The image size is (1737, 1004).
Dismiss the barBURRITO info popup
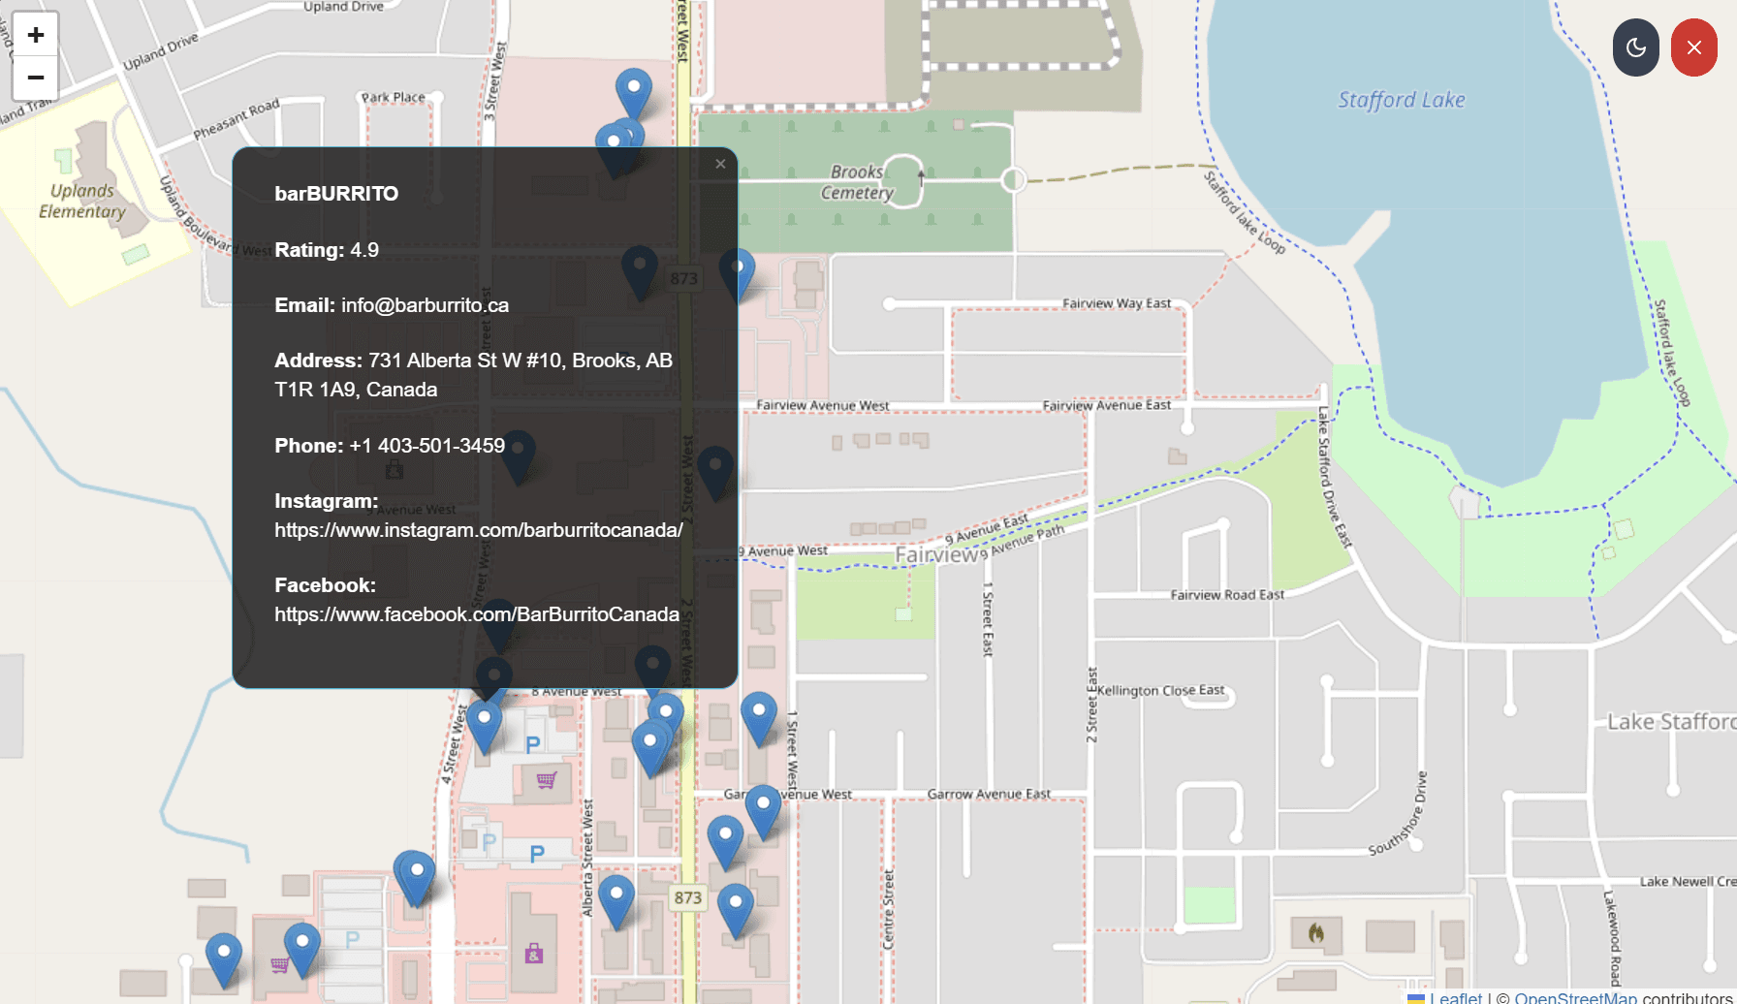click(x=720, y=164)
